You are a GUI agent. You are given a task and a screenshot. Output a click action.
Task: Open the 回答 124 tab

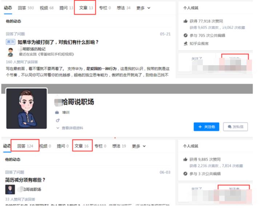(x=25, y=146)
